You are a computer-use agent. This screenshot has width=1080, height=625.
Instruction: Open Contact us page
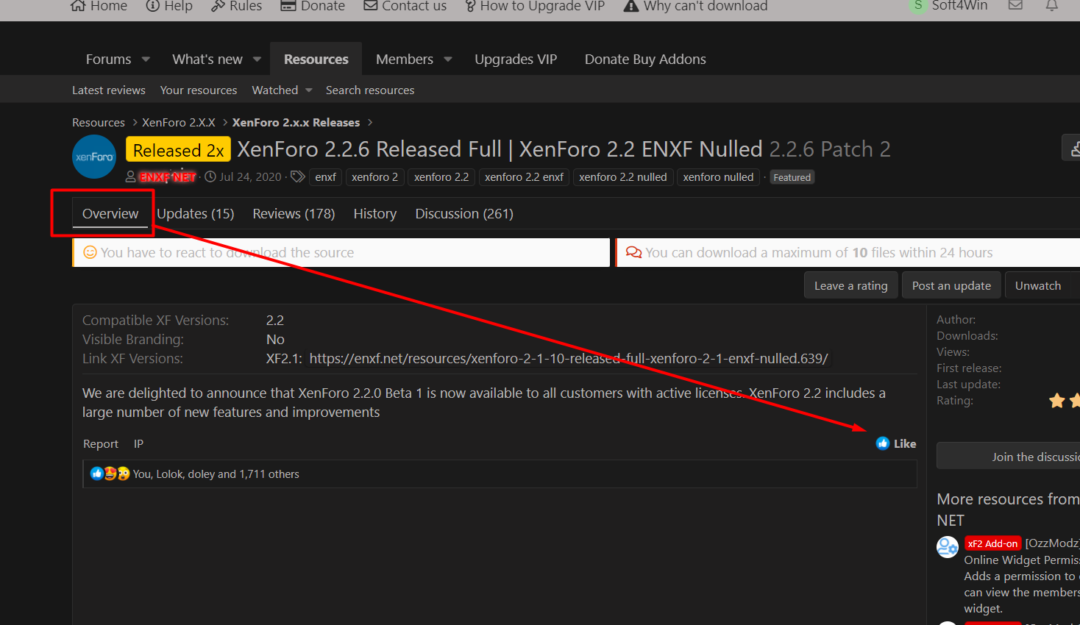click(x=405, y=6)
